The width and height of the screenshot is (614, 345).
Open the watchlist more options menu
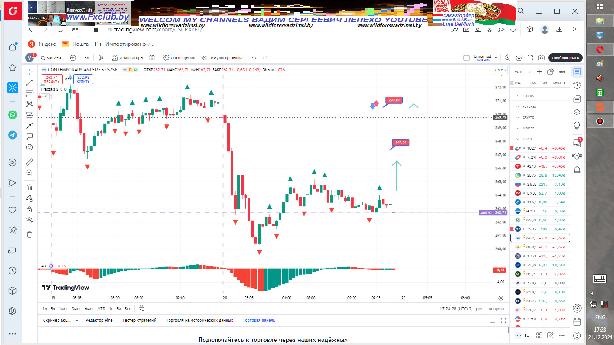562,72
